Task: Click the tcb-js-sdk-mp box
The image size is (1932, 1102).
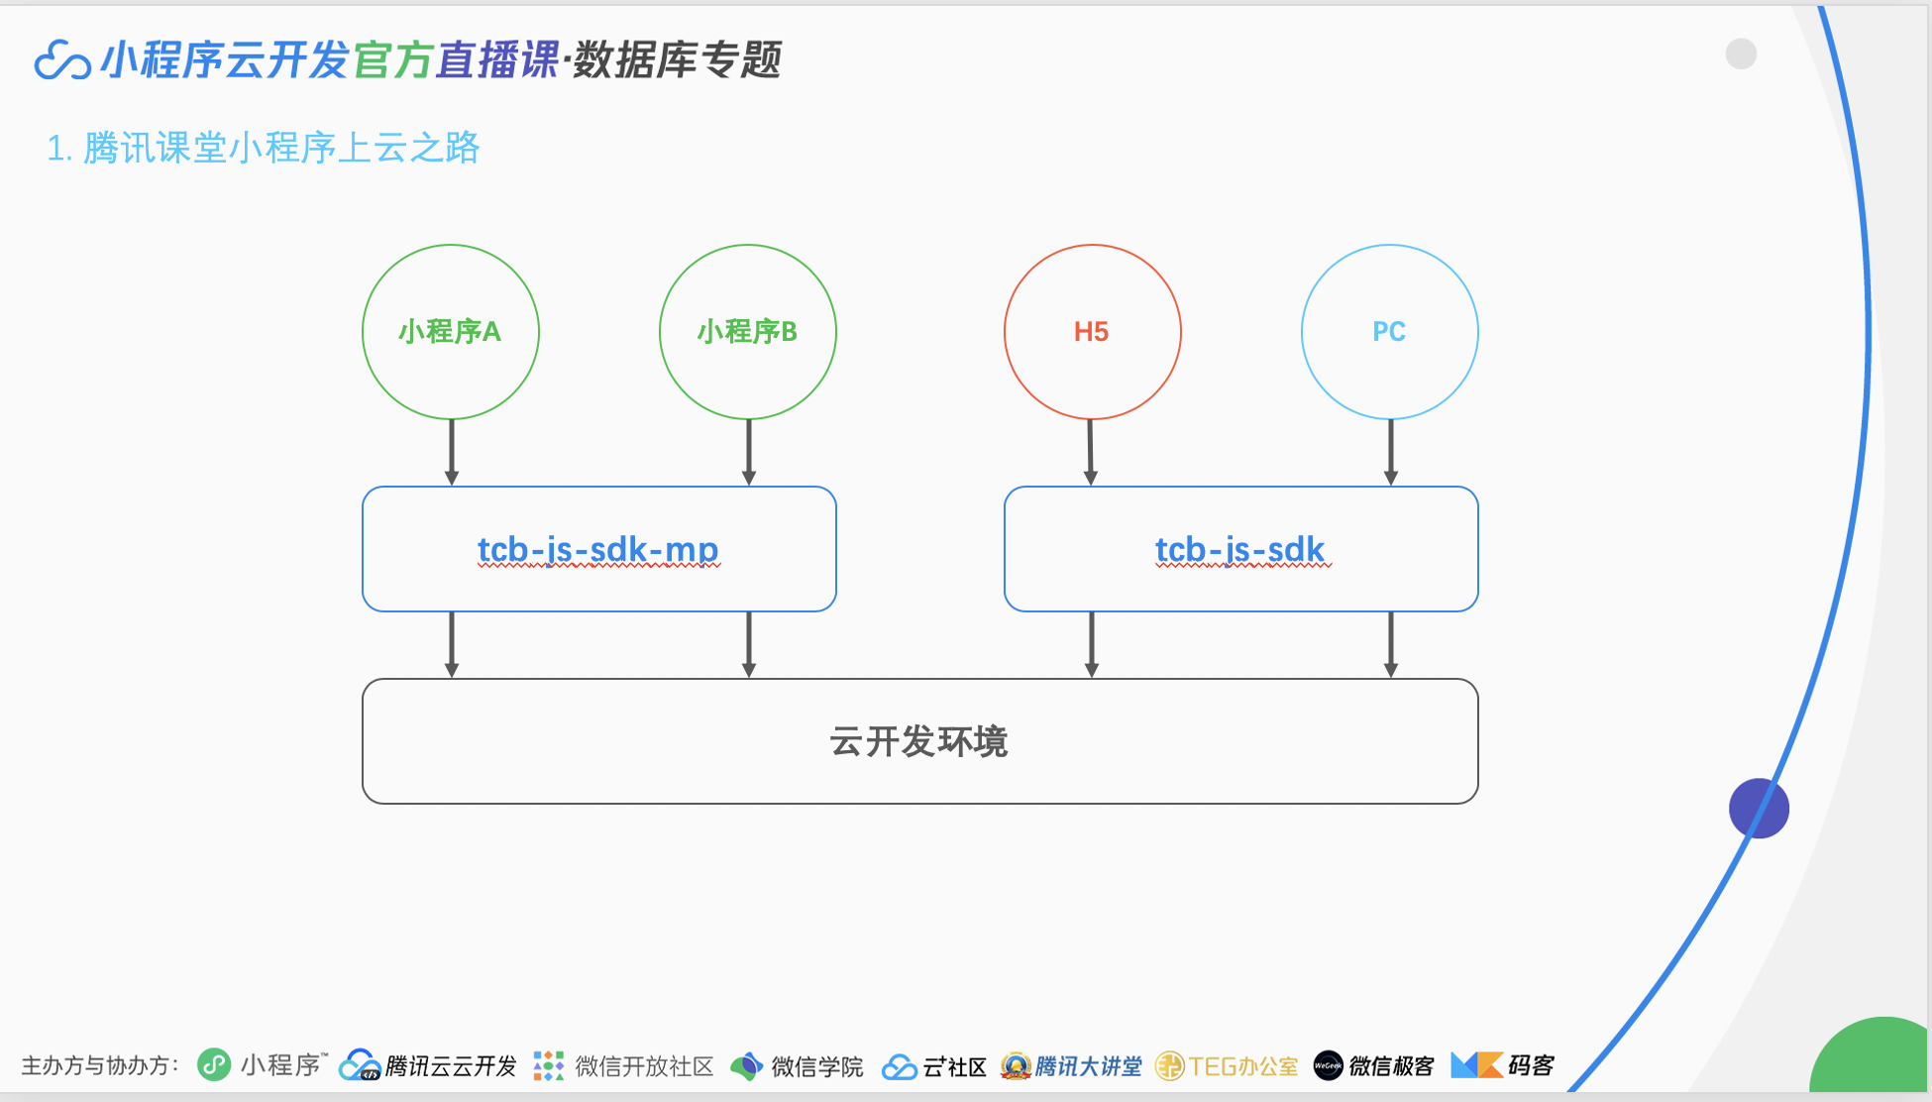Action: 598,549
